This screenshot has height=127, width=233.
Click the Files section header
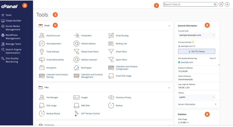(x=104, y=88)
